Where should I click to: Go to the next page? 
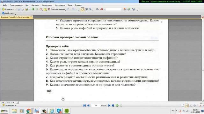[x=109, y=105]
